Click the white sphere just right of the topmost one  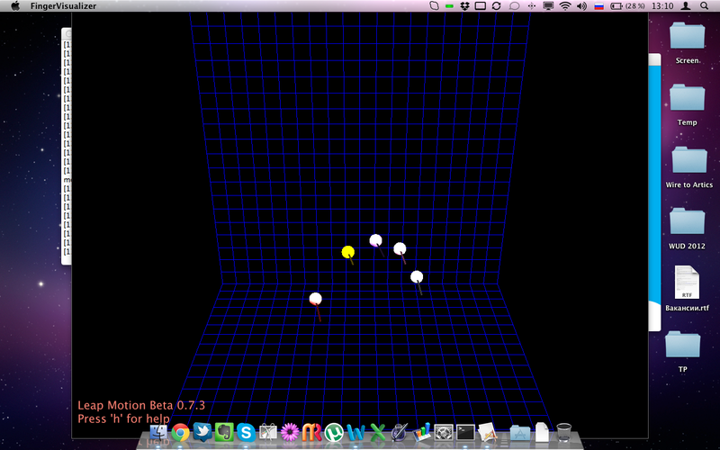click(x=400, y=248)
